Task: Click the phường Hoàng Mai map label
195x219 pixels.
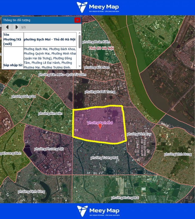Action: pyautogui.click(x=125, y=198)
